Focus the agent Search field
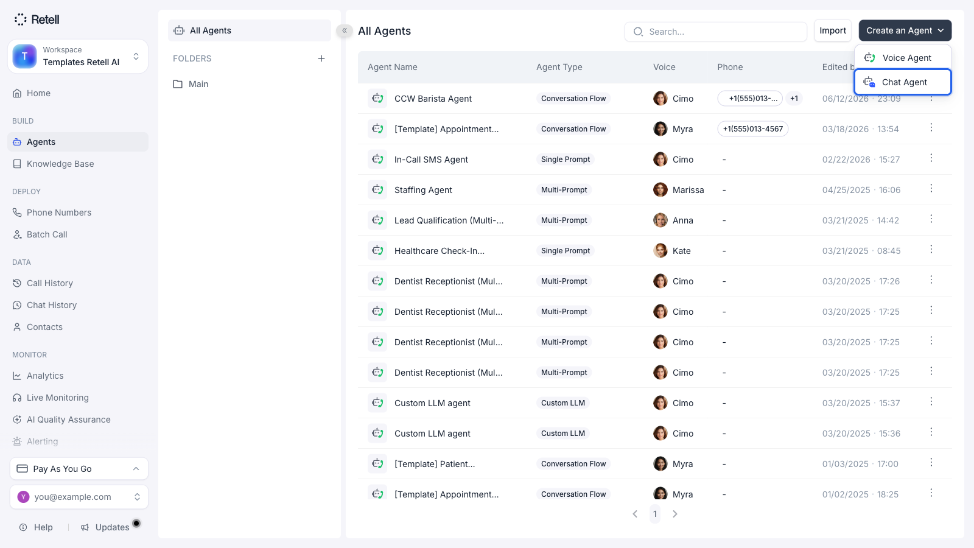Viewport: 974px width, 548px height. [716, 32]
